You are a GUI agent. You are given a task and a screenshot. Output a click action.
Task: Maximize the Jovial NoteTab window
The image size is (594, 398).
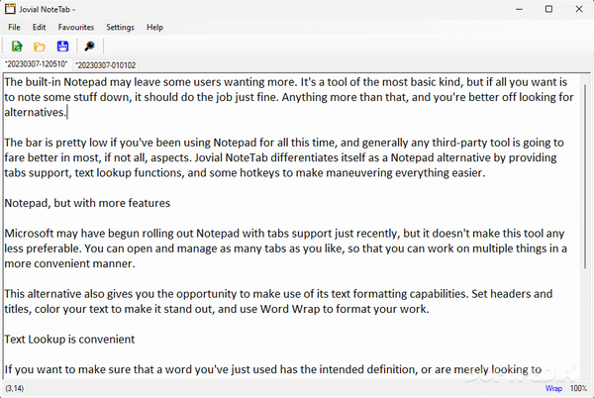click(548, 9)
